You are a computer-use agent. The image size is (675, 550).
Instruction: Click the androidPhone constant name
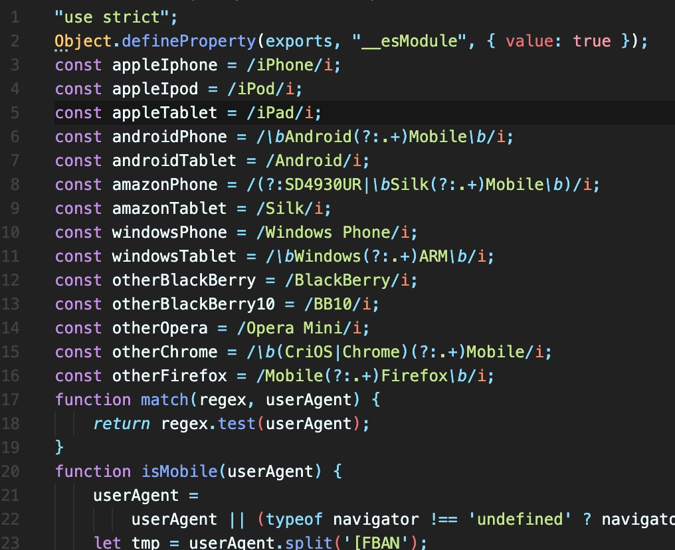pyautogui.click(x=169, y=137)
